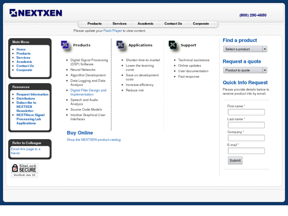Focus the Company input field
The height and width of the screenshot is (216, 288).
click(x=246, y=138)
